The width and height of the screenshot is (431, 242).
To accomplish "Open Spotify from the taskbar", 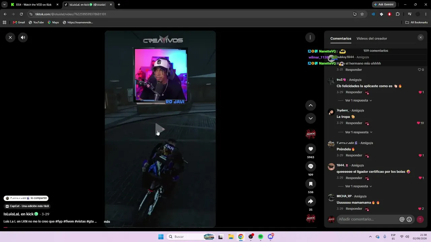I will pos(261,237).
